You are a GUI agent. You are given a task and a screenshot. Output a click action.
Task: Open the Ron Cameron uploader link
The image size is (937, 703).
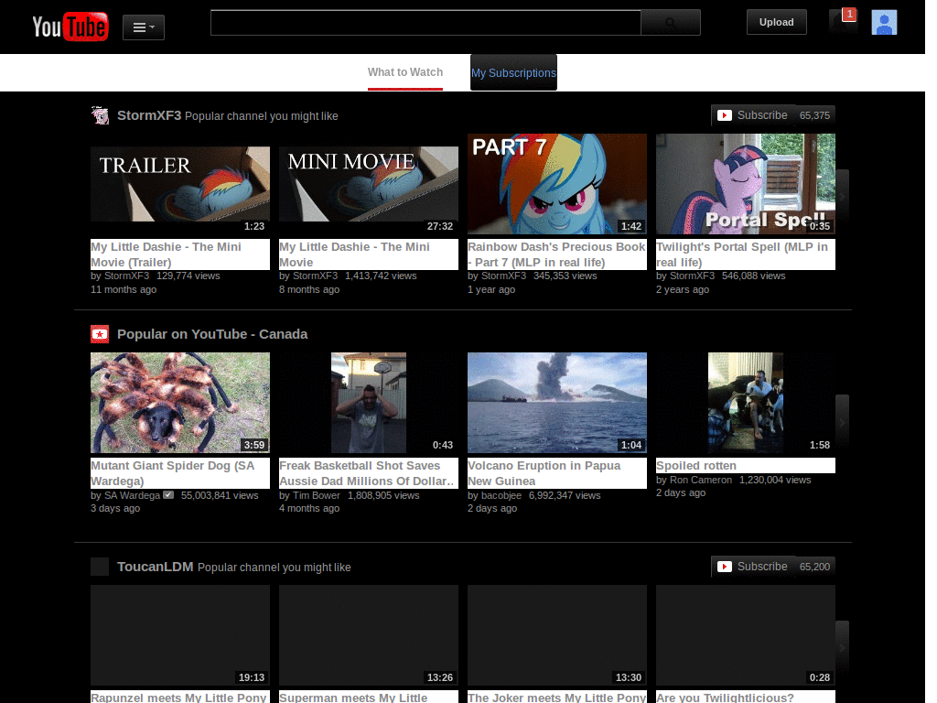(701, 480)
